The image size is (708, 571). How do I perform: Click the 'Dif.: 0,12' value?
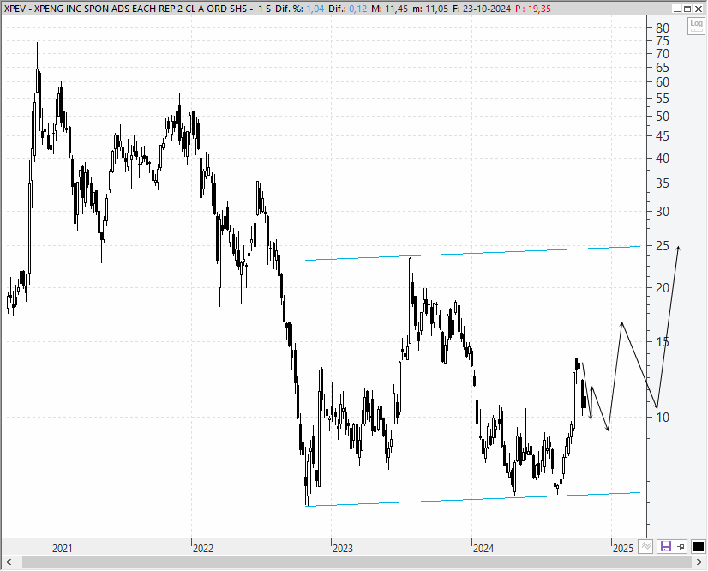click(347, 9)
